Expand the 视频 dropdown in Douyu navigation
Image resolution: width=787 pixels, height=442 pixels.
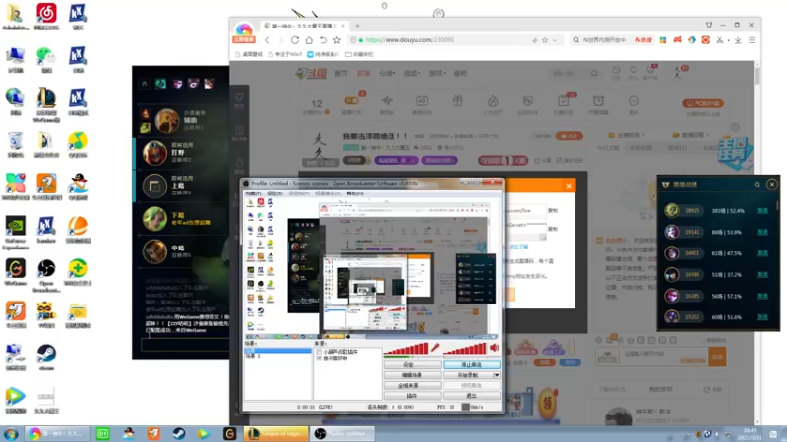pos(412,73)
